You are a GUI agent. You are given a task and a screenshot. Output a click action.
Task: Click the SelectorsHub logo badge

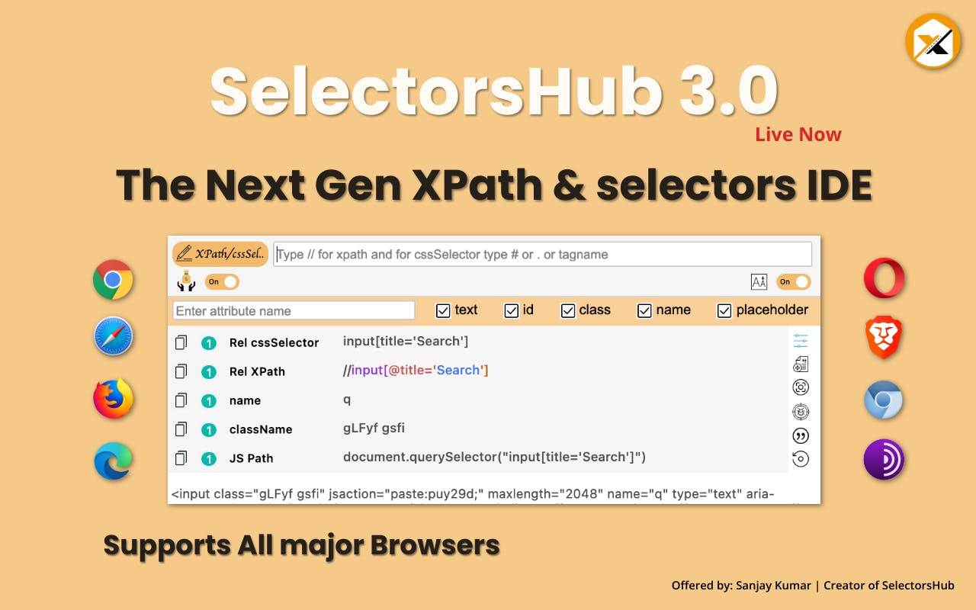[933, 41]
